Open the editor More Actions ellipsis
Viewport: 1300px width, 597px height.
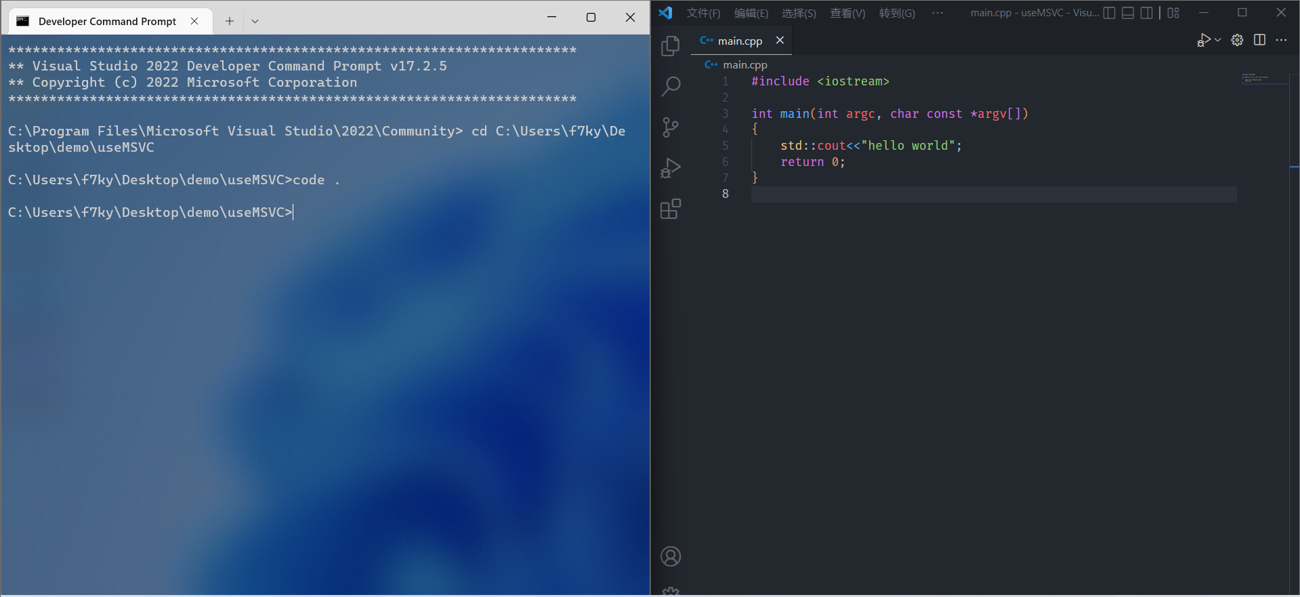coord(1281,40)
